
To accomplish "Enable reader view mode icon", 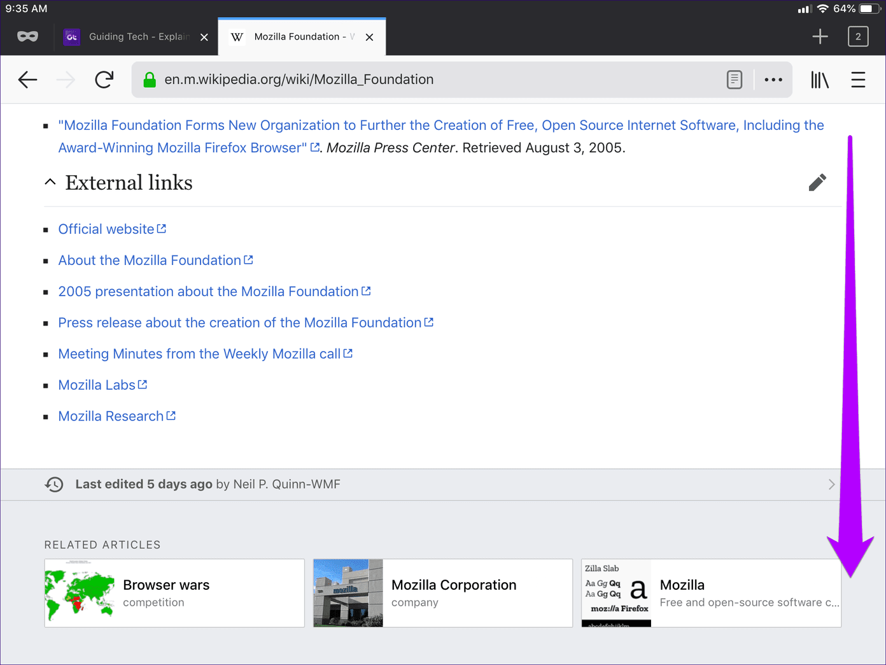I will click(735, 80).
